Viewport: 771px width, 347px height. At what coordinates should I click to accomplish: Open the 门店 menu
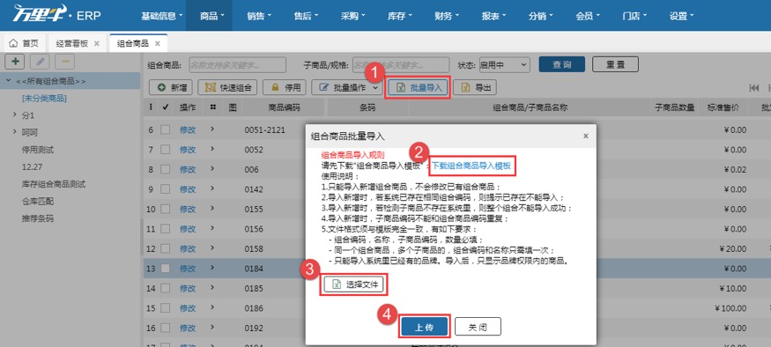tap(634, 16)
